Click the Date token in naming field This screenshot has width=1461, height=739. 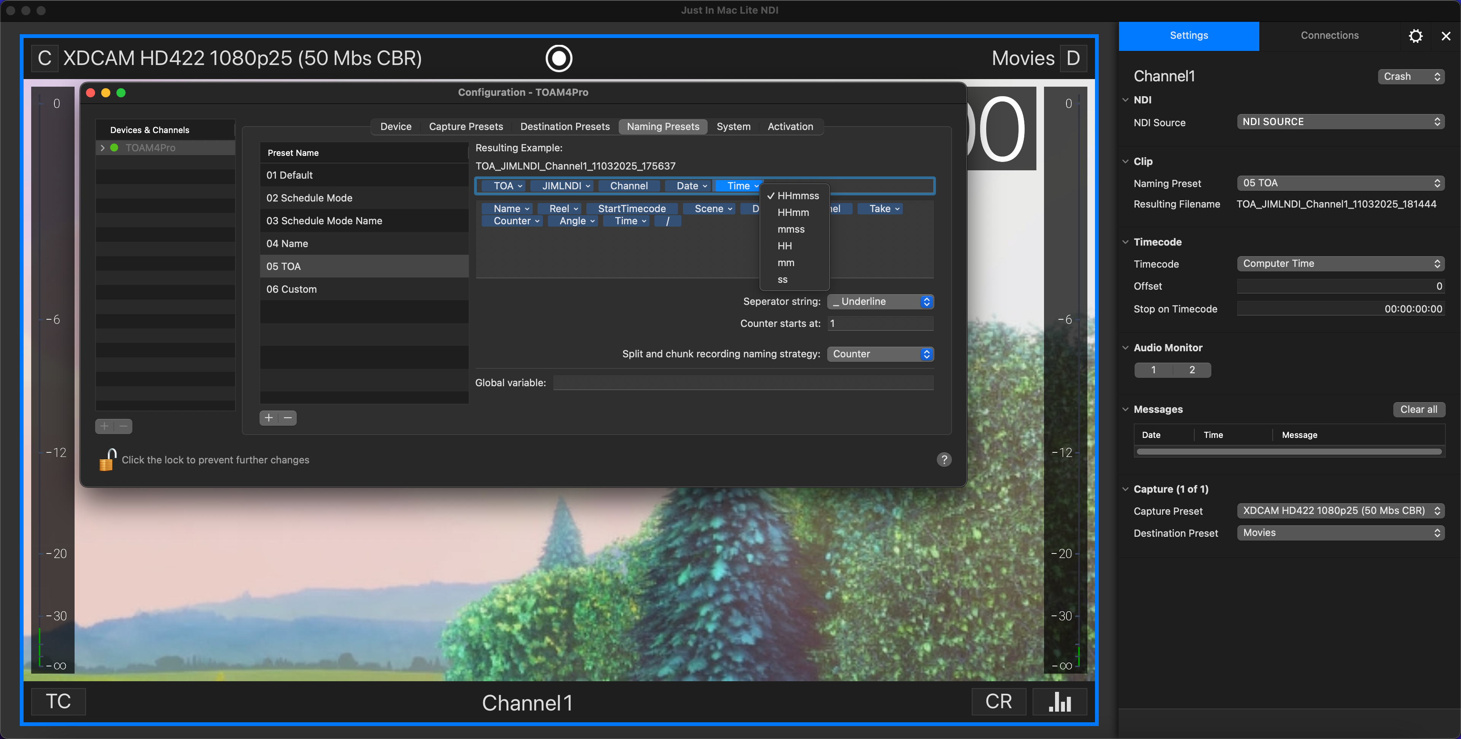[688, 186]
